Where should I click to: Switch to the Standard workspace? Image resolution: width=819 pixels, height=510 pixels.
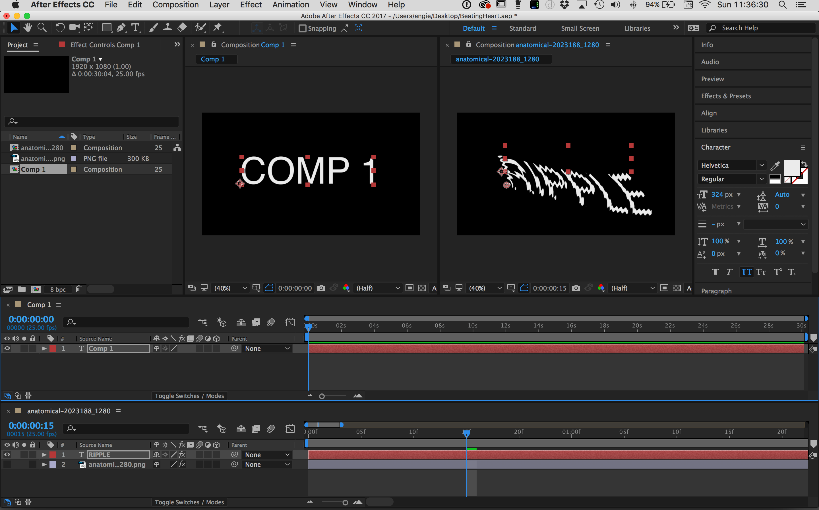[522, 28]
